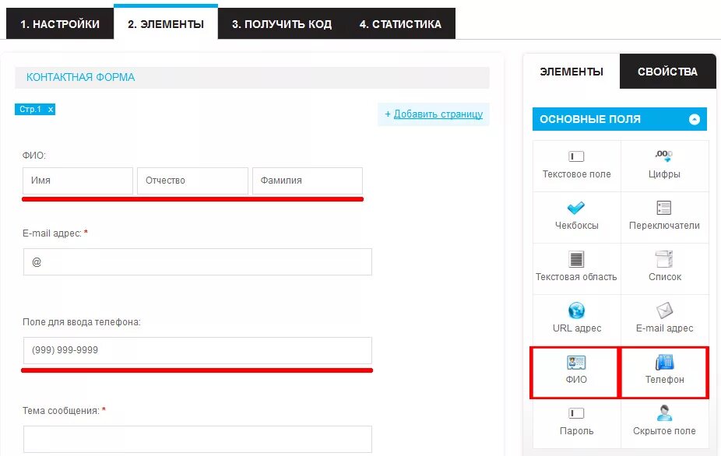
Task: Add the Text area element icon
Action: 576,259
